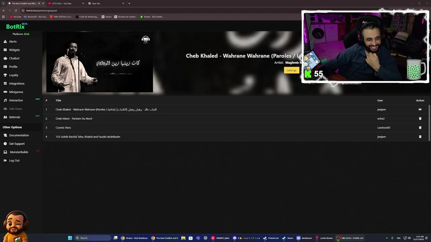Open the YouTube bookmark
The height and width of the screenshot is (242, 431).
tap(15, 16)
